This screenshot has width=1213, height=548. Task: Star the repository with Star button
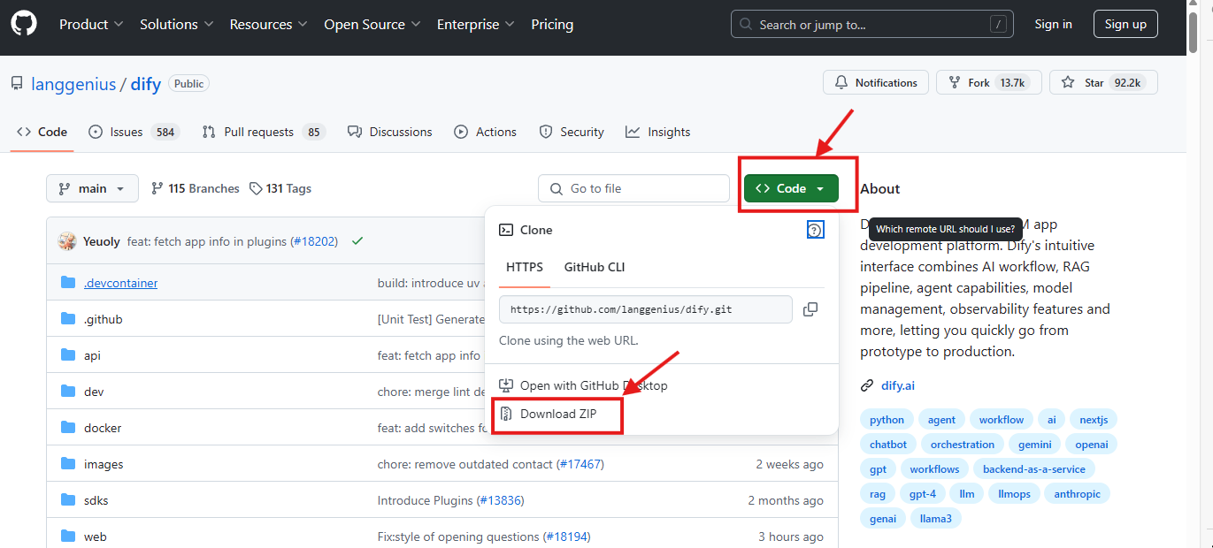tap(1103, 82)
